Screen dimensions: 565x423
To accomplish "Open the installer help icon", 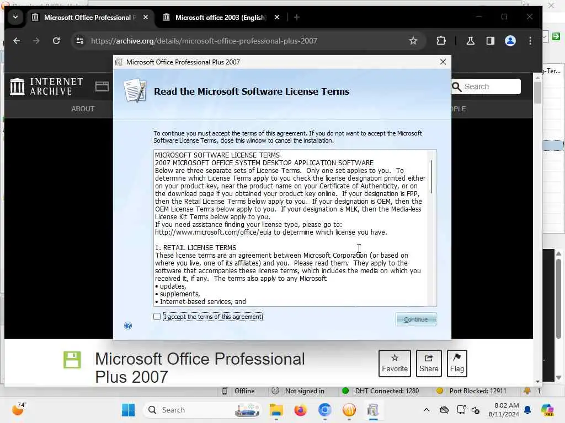I will (128, 326).
